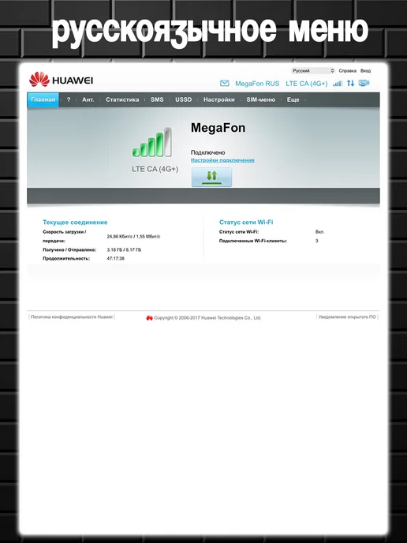Click the Wi-Fi status monitor icon
The image size is (407, 543).
[364, 83]
